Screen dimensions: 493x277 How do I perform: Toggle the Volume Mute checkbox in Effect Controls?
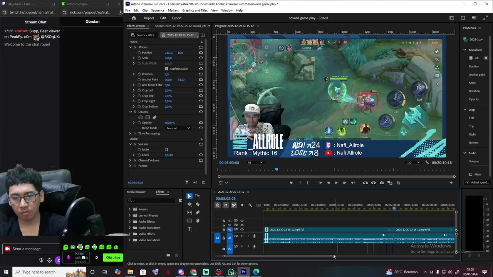166,150
